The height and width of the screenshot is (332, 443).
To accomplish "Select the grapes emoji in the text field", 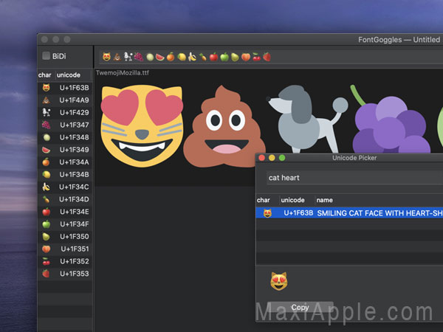I will 139,57.
